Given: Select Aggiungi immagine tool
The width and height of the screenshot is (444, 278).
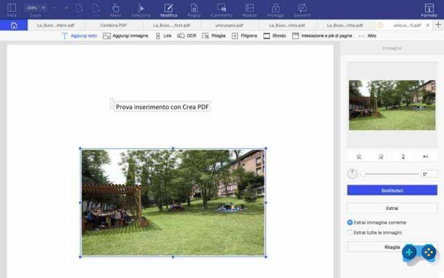Looking at the screenshot, I should tap(126, 35).
